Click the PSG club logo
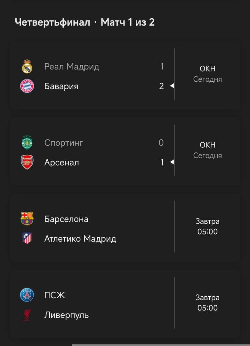 [27, 295]
